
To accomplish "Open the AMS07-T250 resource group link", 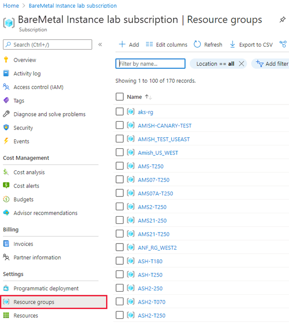I will 154,180.
